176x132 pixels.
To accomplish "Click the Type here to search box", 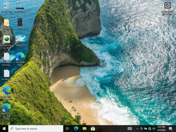I will tap(36, 128).
